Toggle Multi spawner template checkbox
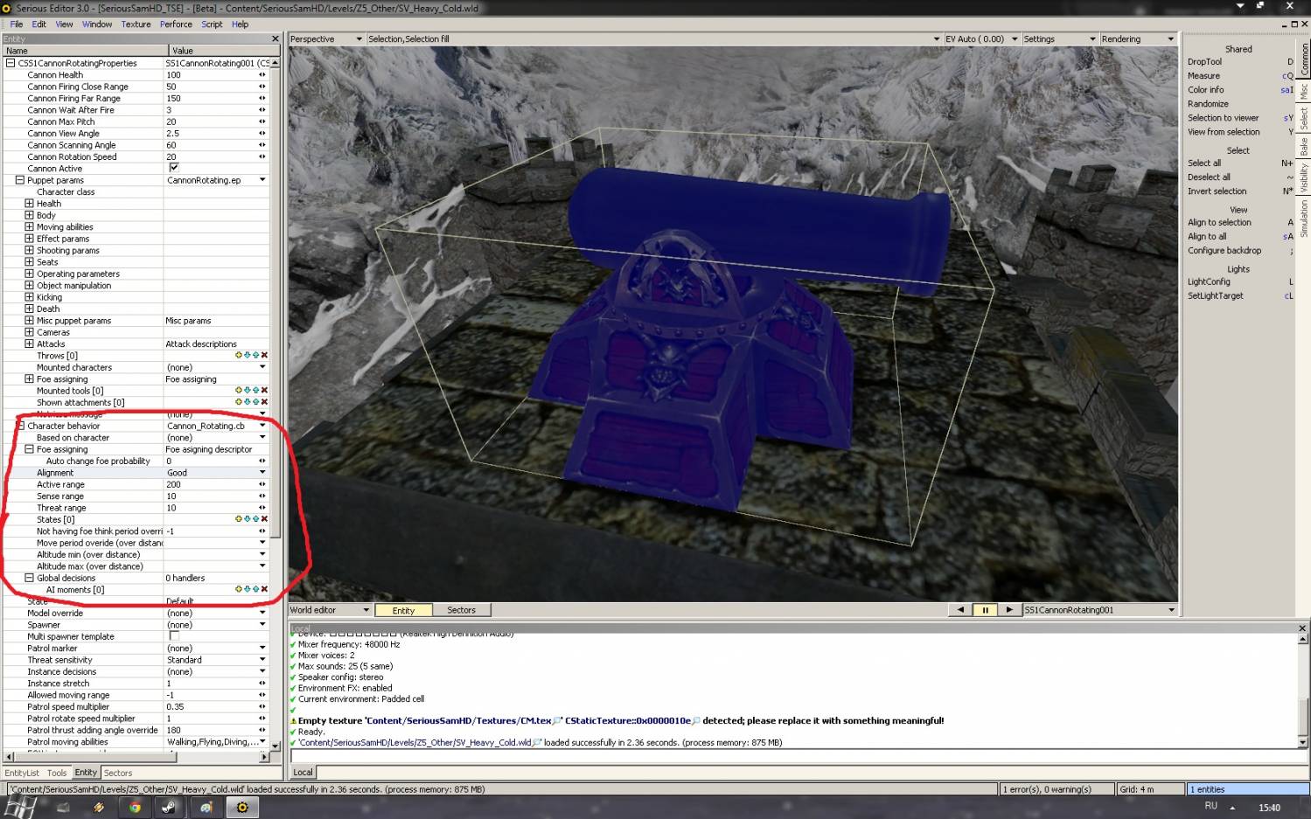This screenshot has height=819, width=1311. 173,636
